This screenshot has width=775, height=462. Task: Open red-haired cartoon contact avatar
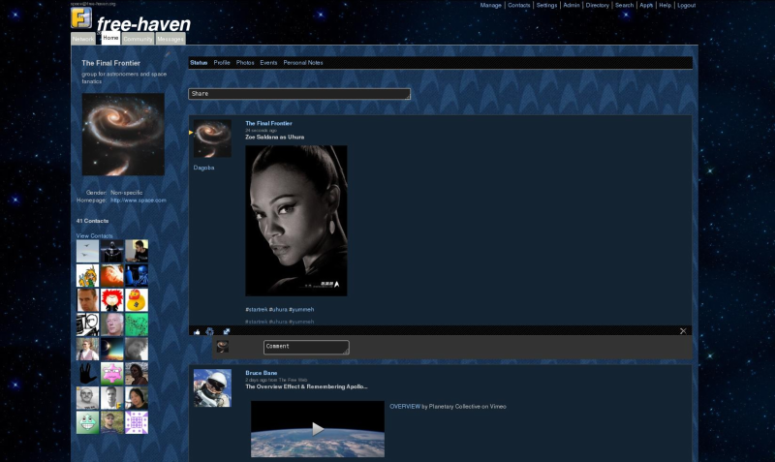coord(112,300)
